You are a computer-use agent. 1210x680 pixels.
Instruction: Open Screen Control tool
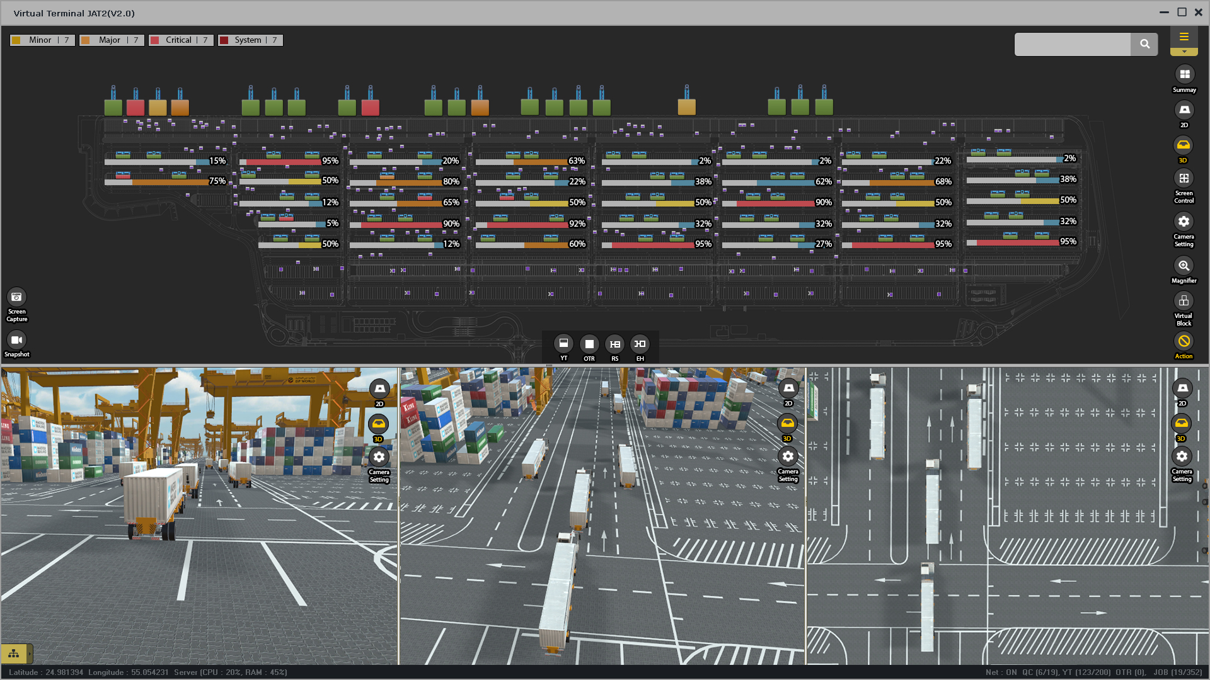tap(1184, 179)
